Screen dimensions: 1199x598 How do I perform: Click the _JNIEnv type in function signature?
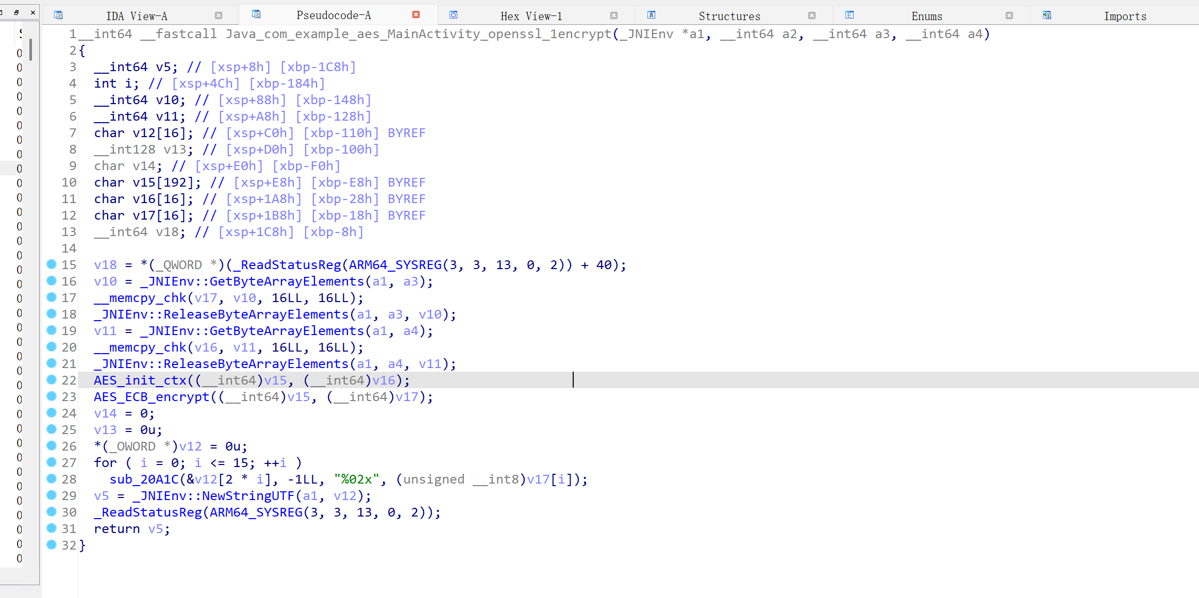point(646,34)
